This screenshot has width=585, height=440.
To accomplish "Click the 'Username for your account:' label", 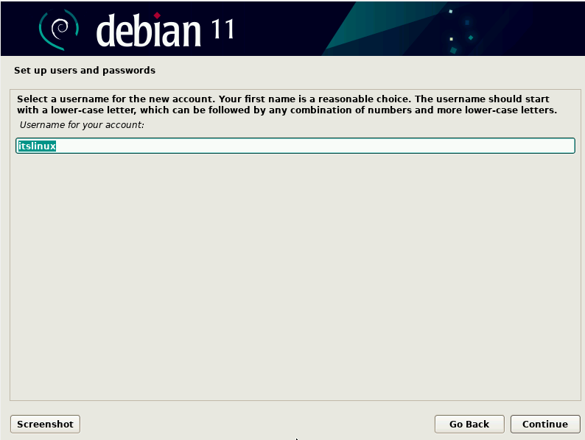I will 82,125.
